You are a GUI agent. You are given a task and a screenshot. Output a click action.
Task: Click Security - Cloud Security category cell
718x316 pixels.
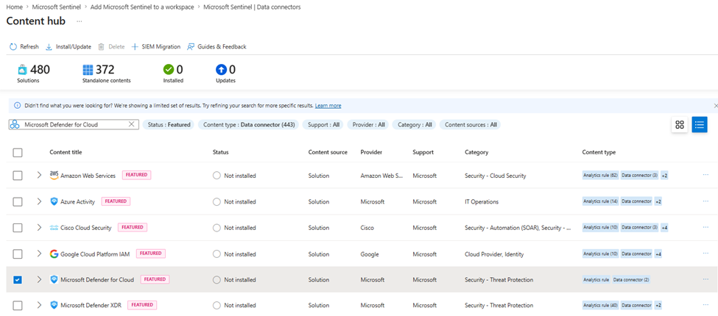tap(495, 176)
